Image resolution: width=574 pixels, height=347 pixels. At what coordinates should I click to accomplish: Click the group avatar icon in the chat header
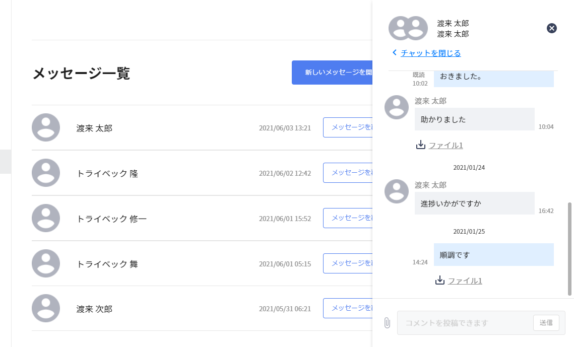pyautogui.click(x=408, y=28)
